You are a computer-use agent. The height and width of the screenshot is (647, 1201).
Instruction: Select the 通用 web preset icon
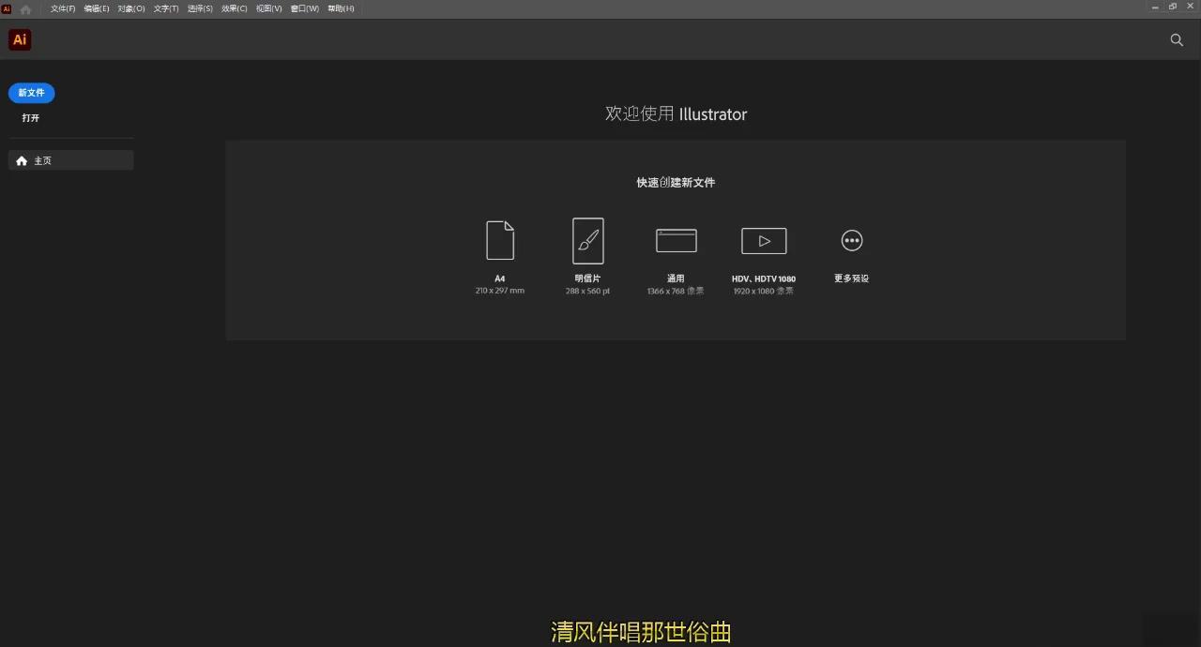677,241
